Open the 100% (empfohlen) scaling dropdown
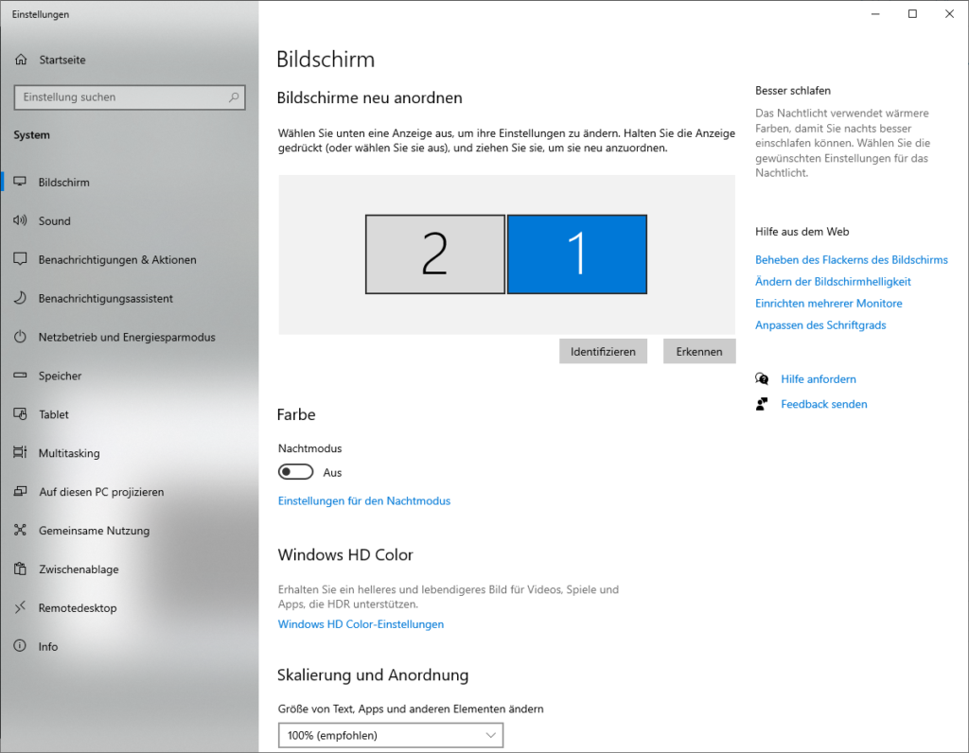The width and height of the screenshot is (969, 753). [x=391, y=735]
